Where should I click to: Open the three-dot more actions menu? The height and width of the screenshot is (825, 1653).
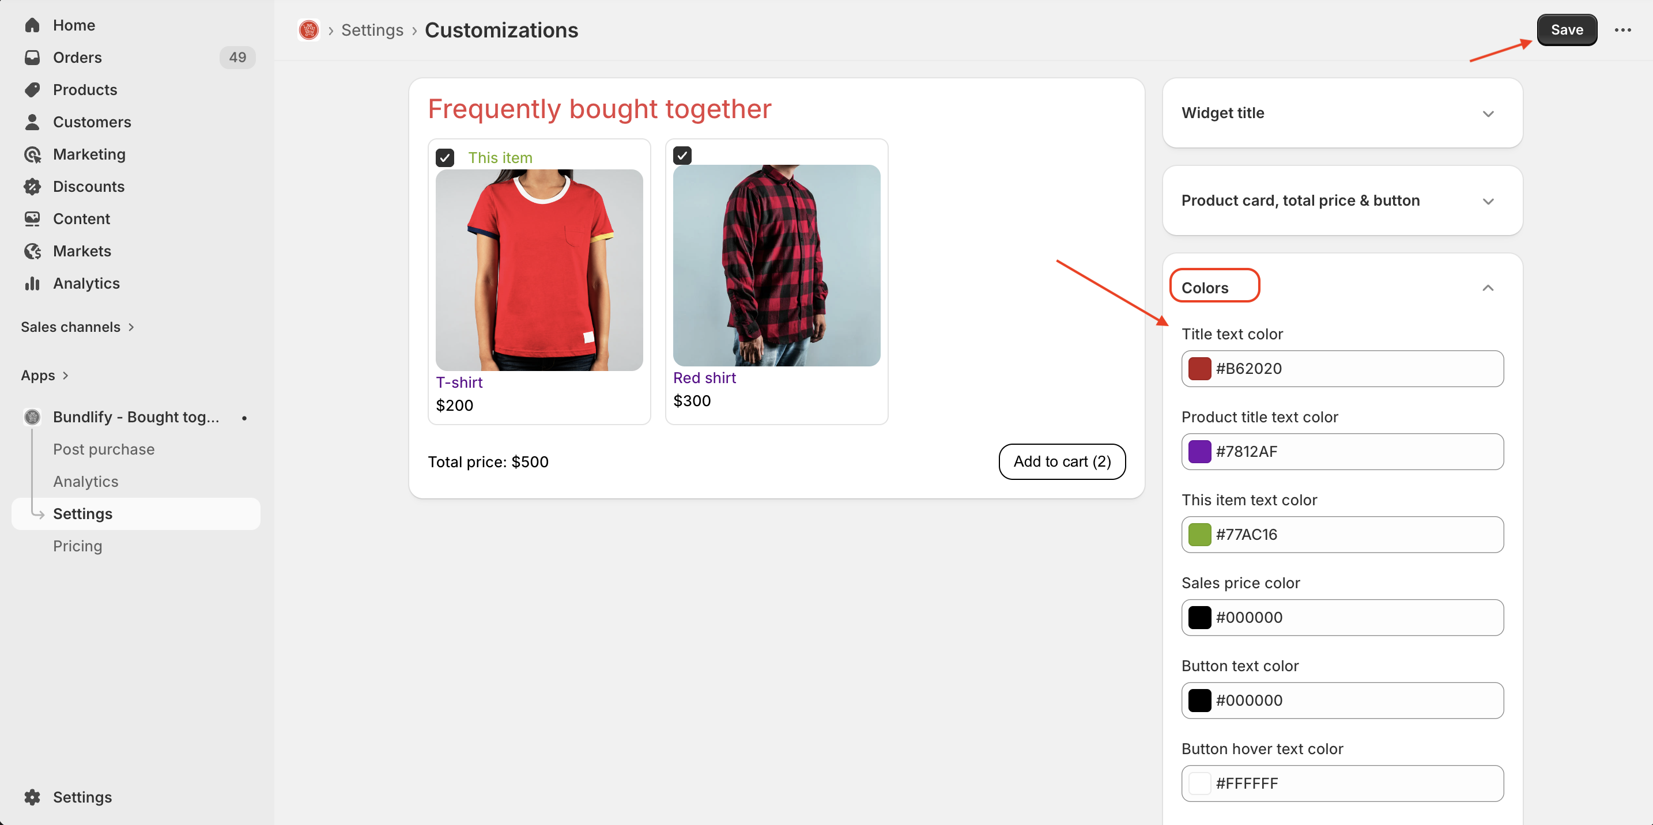point(1622,30)
